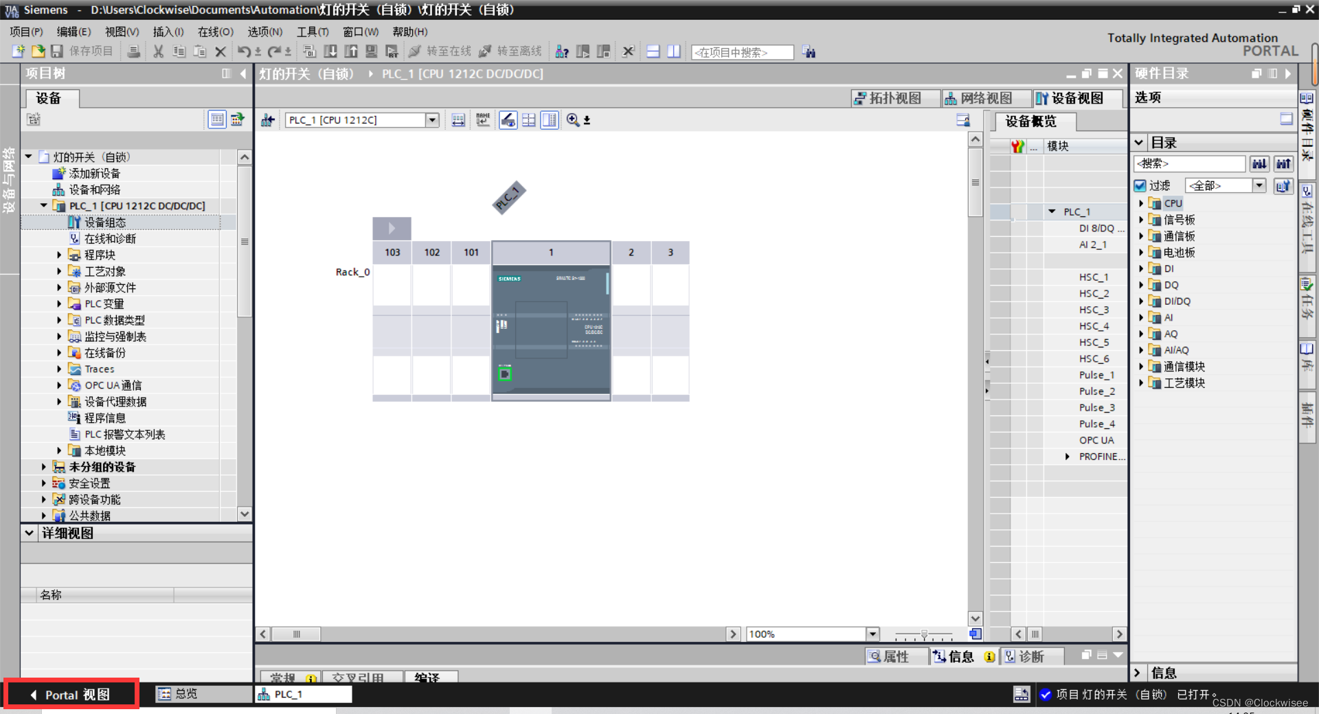Click the Cut scissors icon

tap(158, 51)
